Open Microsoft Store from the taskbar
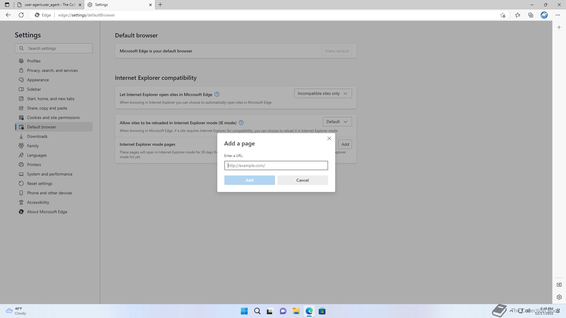This screenshot has height=318, width=566. (x=322, y=311)
